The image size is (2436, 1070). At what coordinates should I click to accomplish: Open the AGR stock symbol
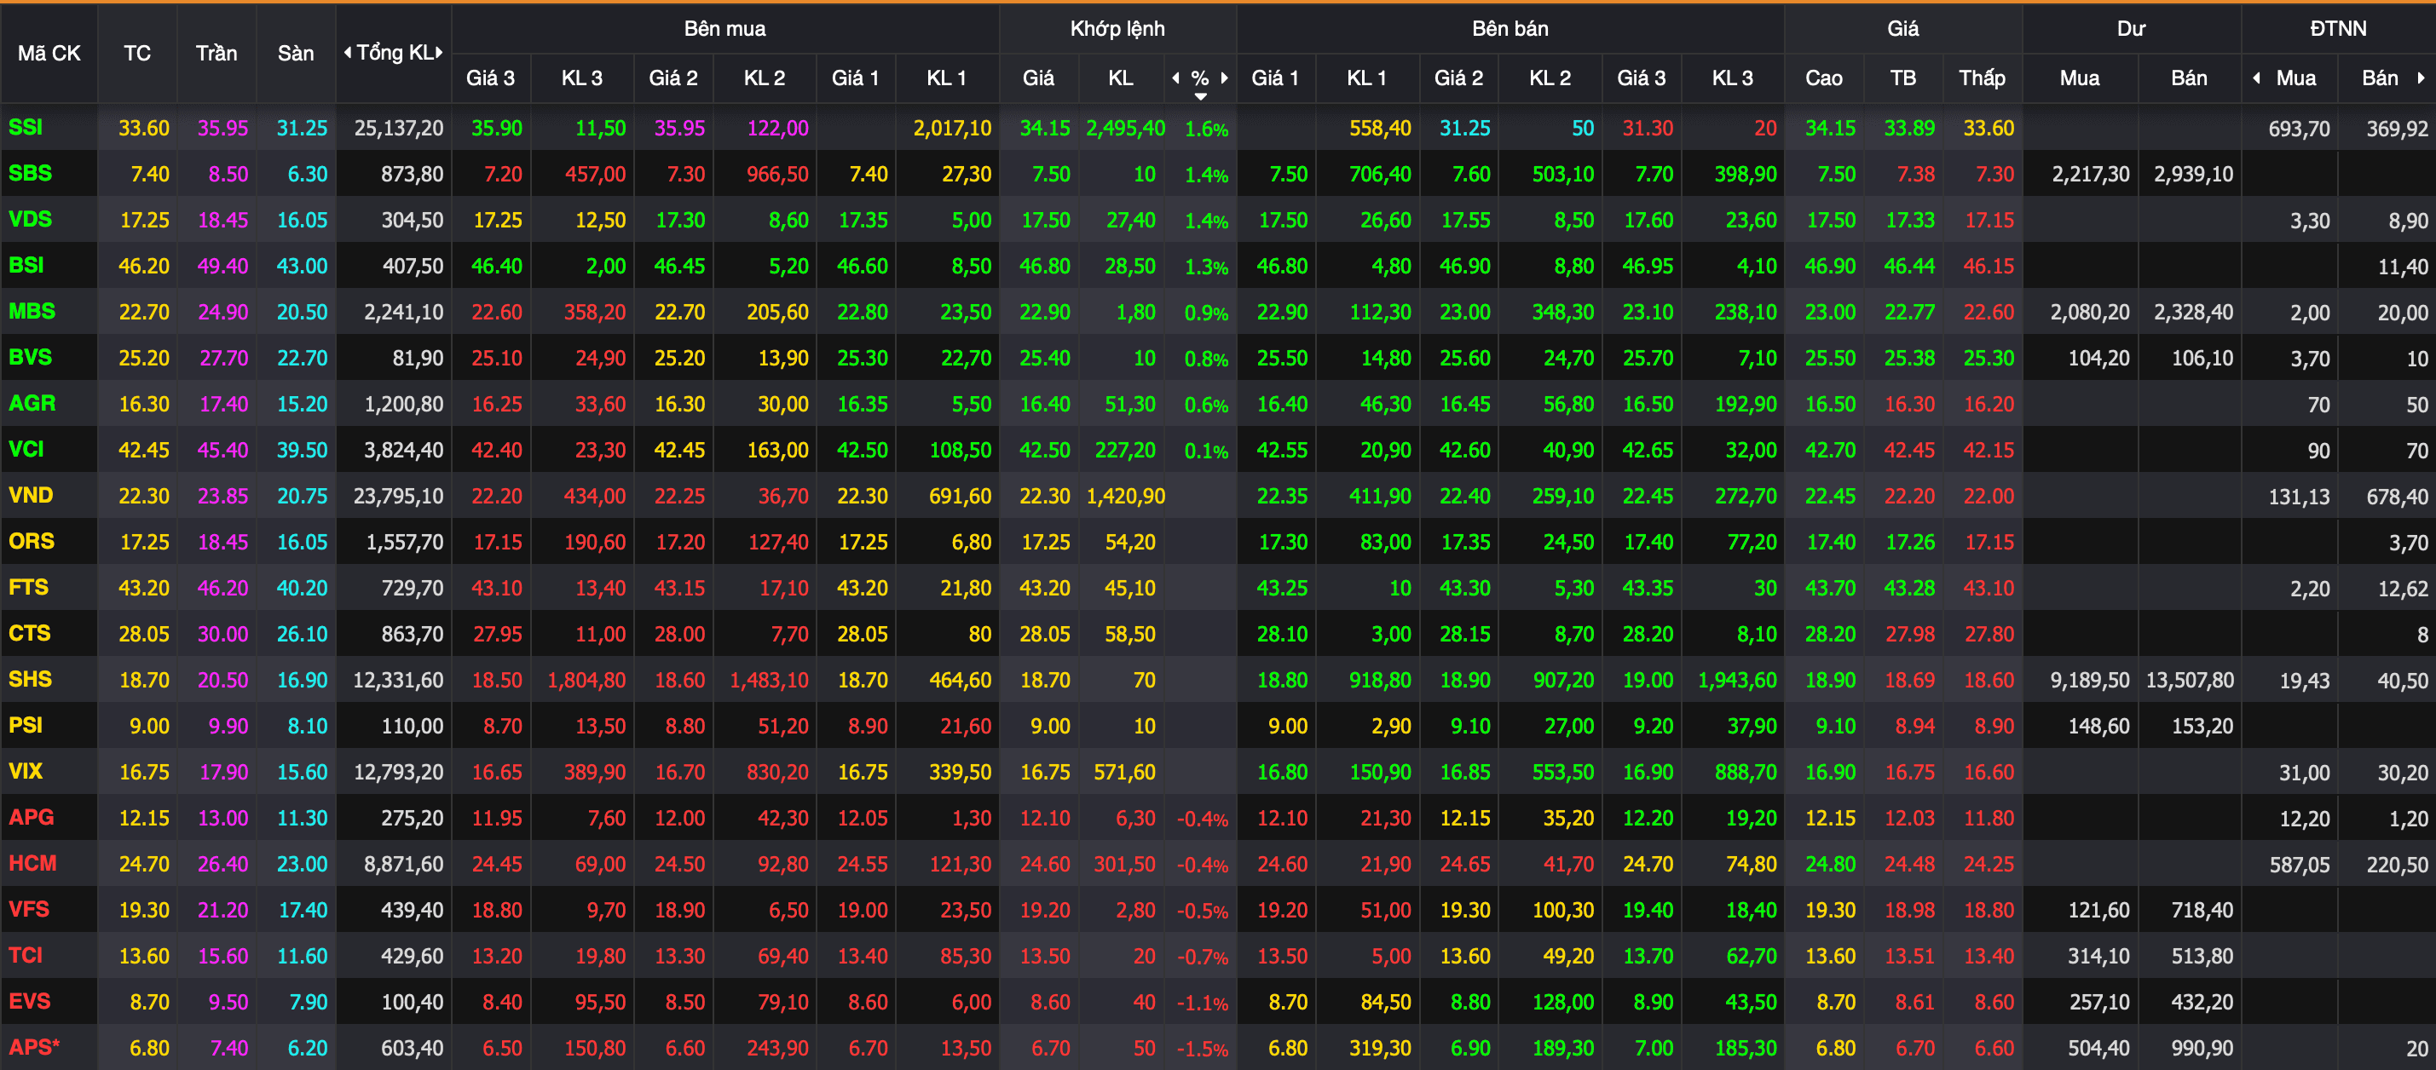32,403
